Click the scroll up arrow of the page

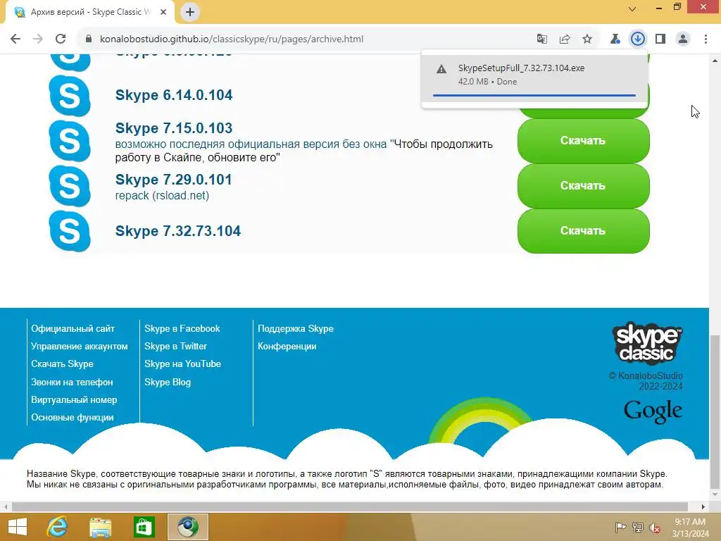[x=715, y=61]
